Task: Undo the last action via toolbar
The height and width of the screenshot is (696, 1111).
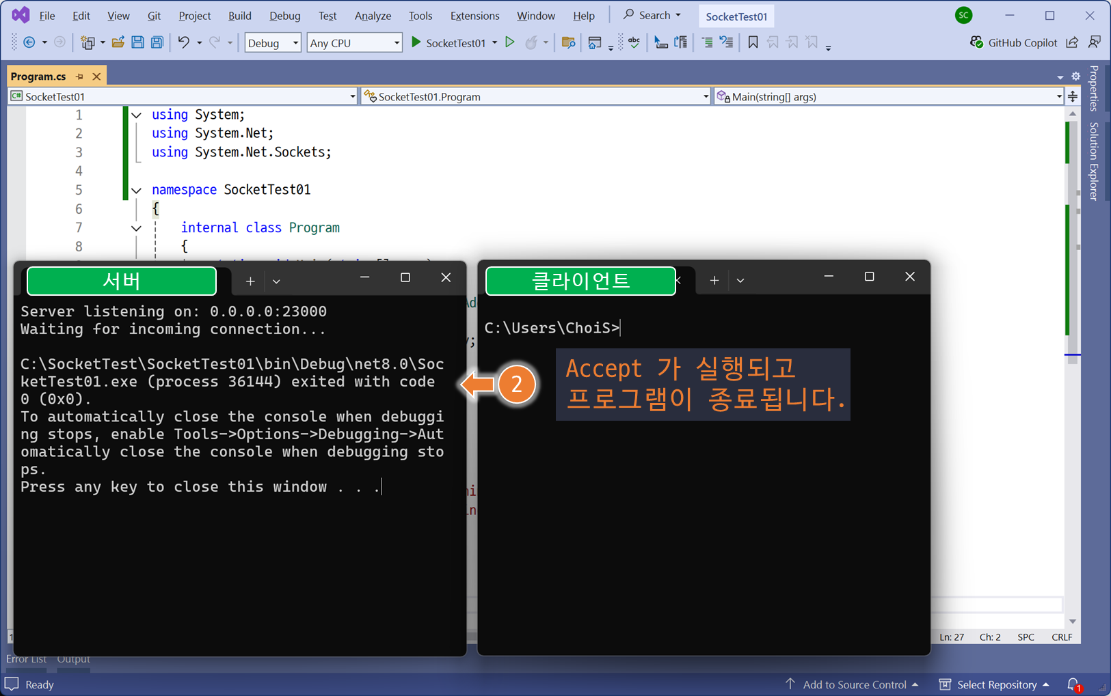Action: pos(183,42)
